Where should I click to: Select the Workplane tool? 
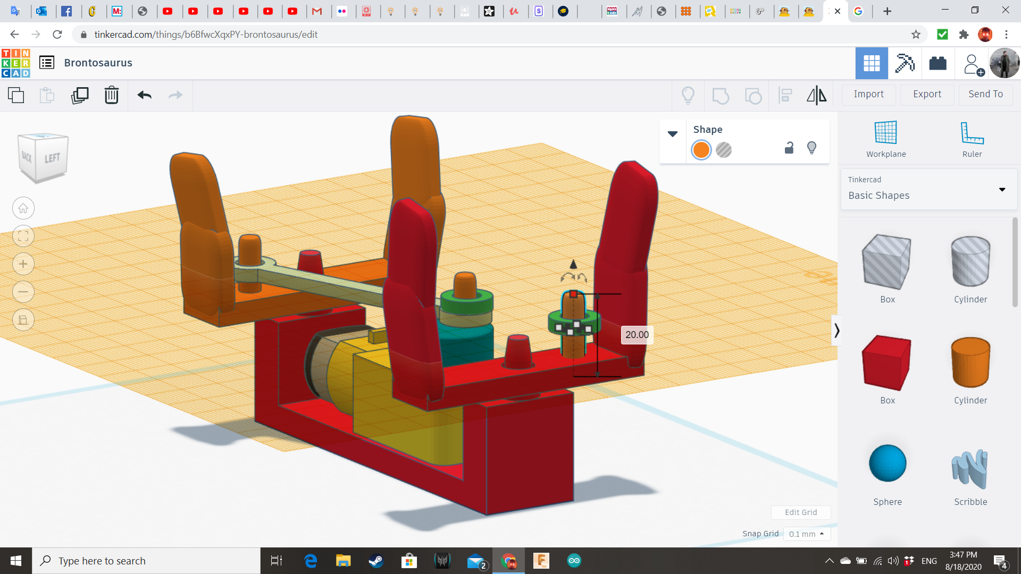885,138
